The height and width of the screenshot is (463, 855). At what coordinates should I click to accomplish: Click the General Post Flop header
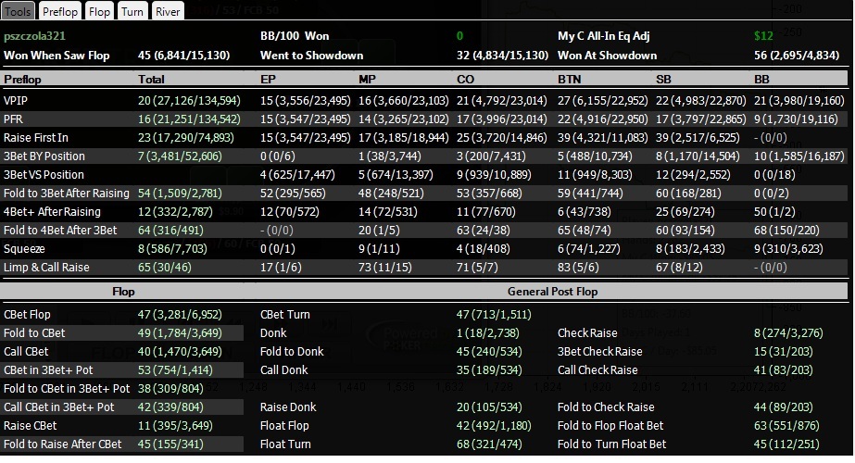tap(552, 291)
